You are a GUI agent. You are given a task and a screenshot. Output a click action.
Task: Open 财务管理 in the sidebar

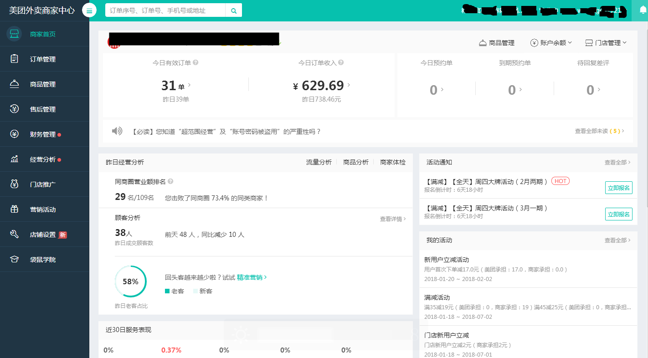[45, 134]
